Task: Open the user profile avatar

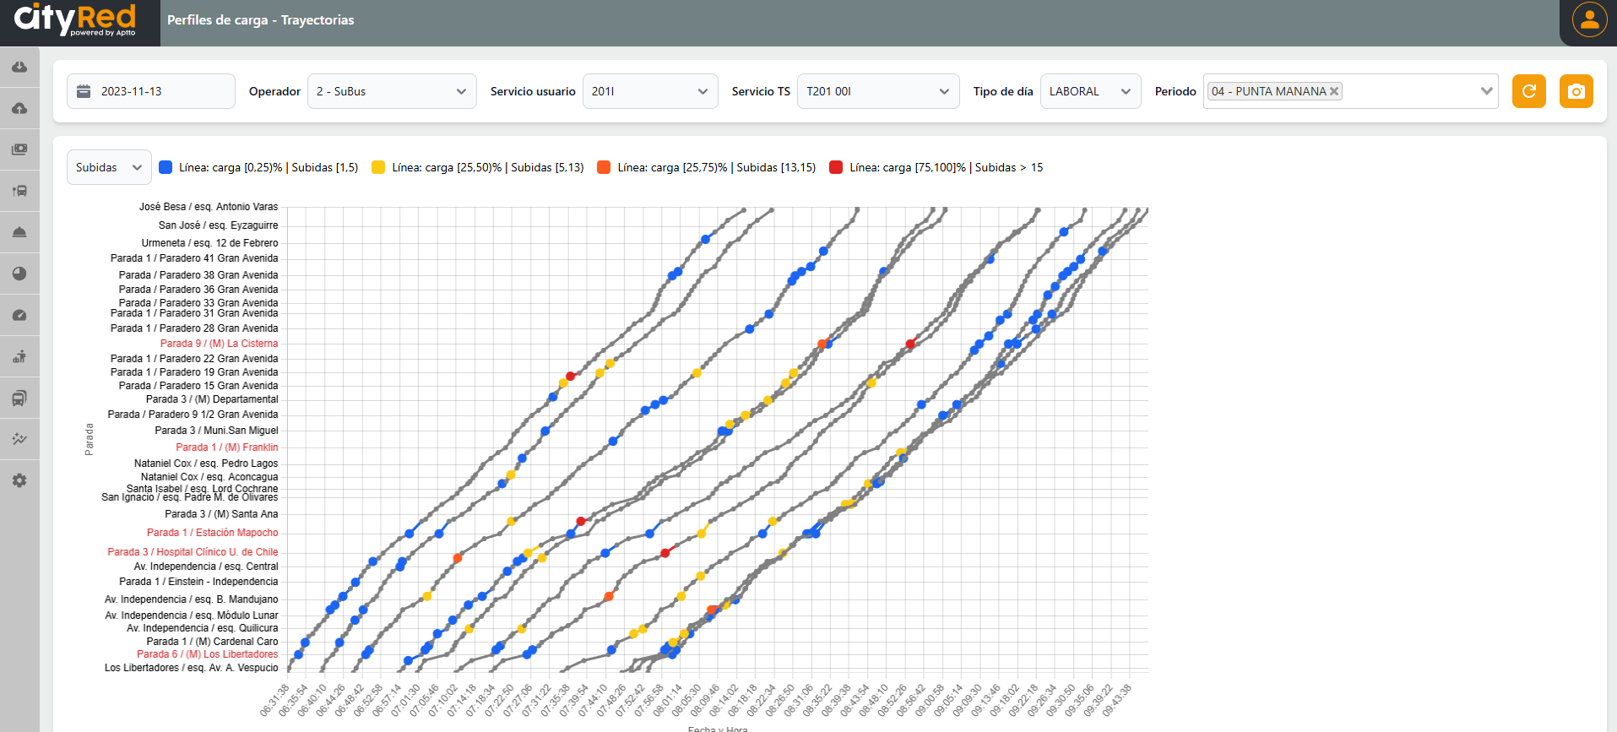Action: coord(1589,20)
